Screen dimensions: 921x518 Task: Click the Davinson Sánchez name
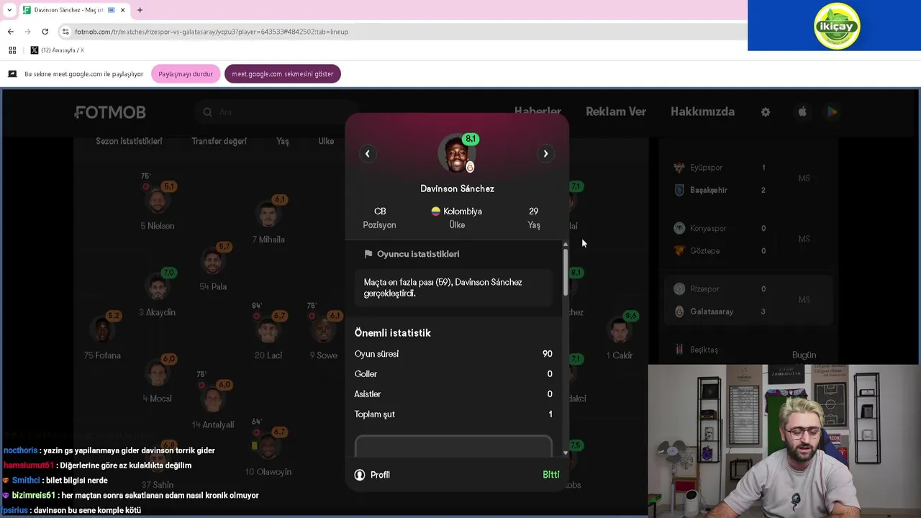tap(457, 188)
